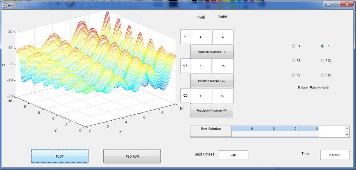This screenshot has width=356, height=170.
Task: Click the Best Solution table scroll down arrow
Action: click(347, 135)
